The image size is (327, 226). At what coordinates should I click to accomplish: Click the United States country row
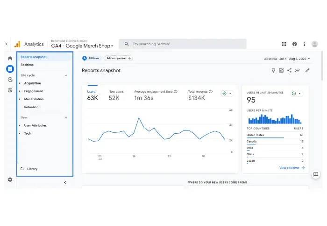point(275,135)
